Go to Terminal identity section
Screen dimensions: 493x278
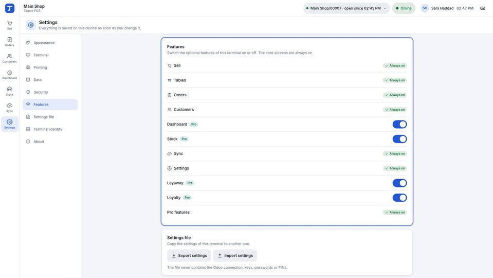coord(50,129)
